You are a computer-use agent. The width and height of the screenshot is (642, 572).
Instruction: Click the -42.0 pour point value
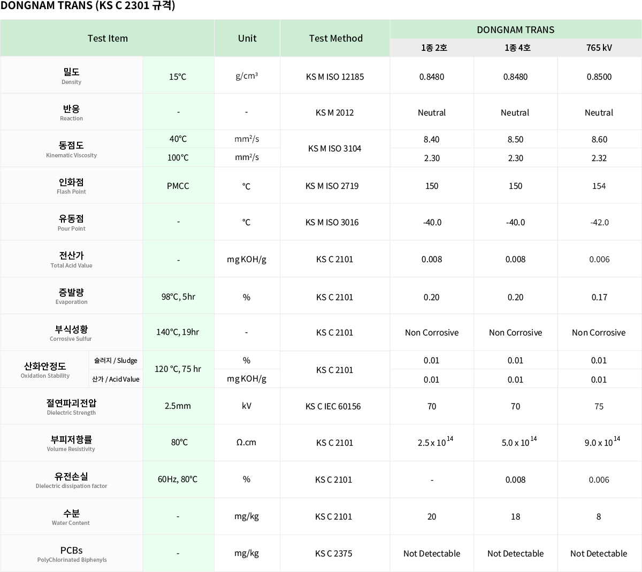[599, 222]
